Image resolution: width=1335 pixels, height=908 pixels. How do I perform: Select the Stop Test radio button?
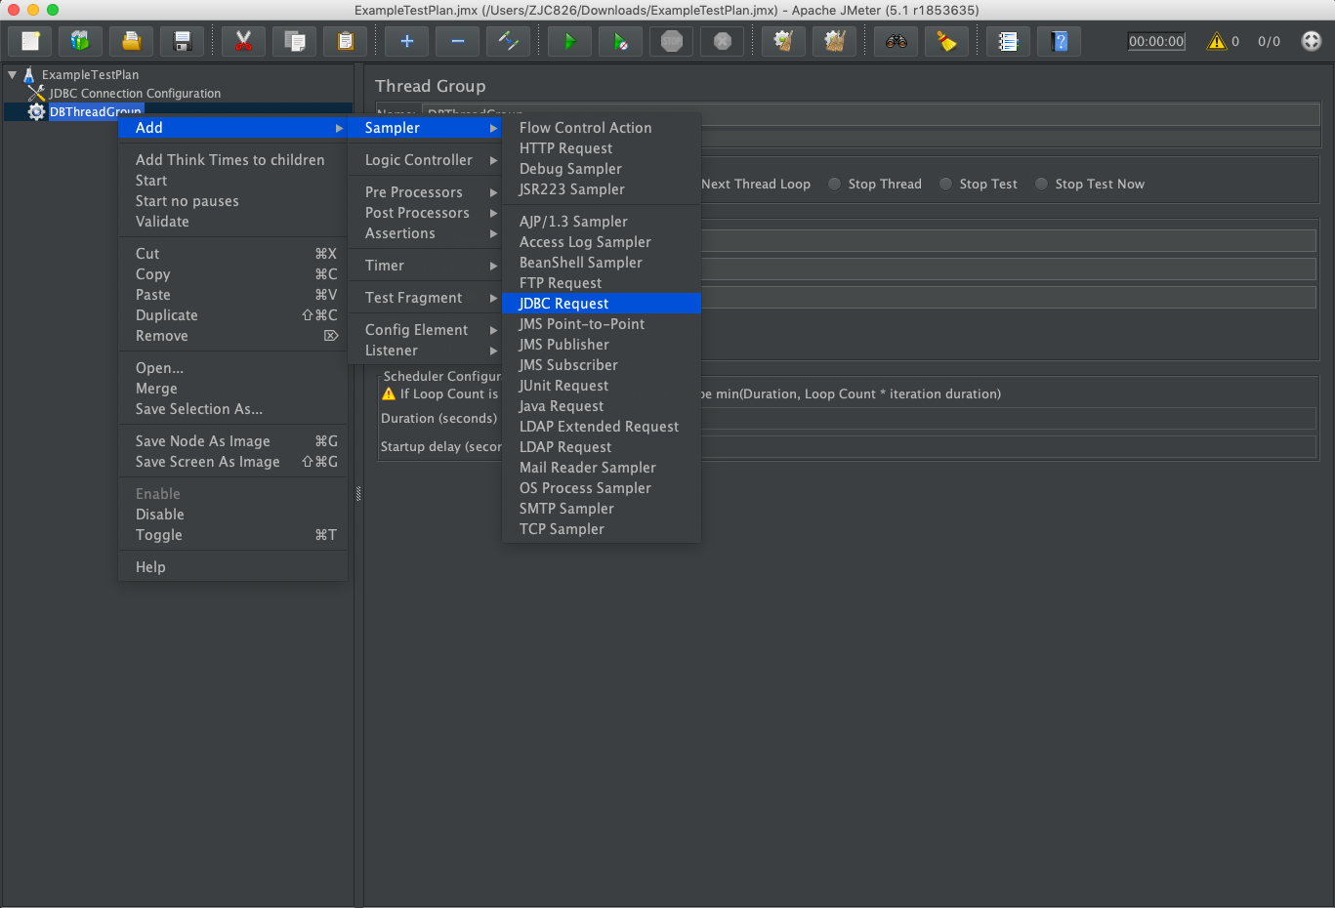(x=946, y=184)
